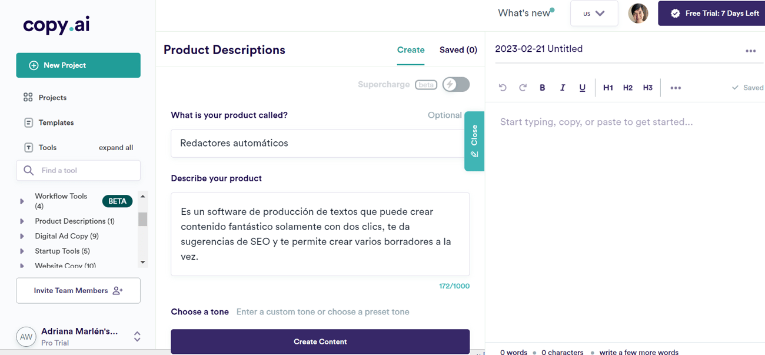Image resolution: width=765 pixels, height=355 pixels.
Task: Open the US language dropdown
Action: (594, 14)
